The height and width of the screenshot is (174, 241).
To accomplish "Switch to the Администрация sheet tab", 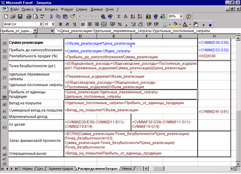I will point(61,169).
